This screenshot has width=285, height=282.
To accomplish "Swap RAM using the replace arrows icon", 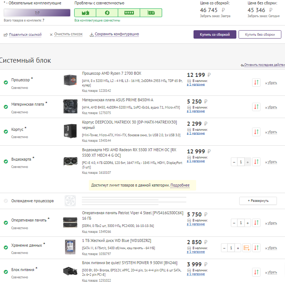I will (256, 223).
